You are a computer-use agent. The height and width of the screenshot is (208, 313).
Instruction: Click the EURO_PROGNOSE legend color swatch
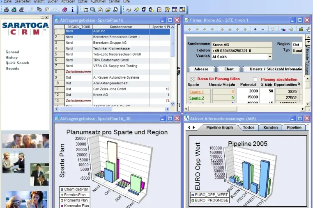[x=193, y=201]
